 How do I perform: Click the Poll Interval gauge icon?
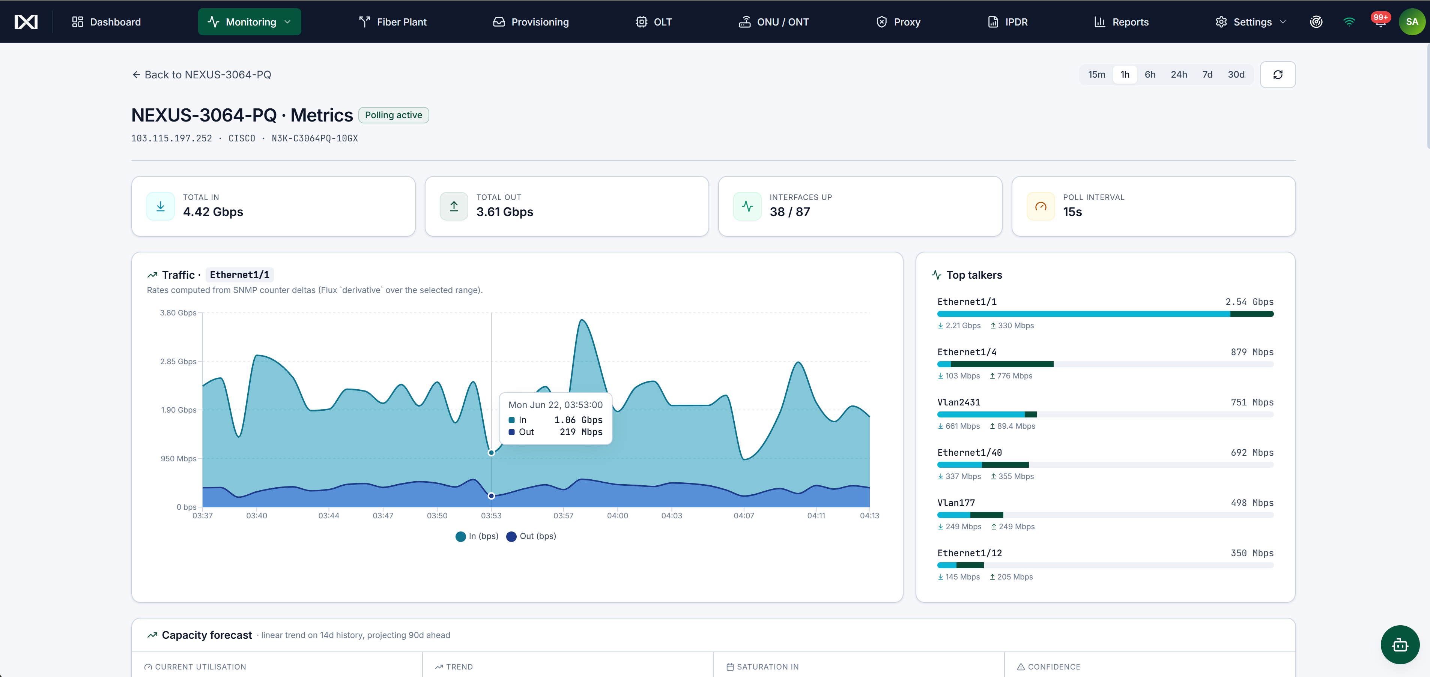click(x=1041, y=206)
